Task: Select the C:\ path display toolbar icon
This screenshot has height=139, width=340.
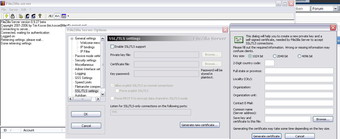Action: pos(57,16)
